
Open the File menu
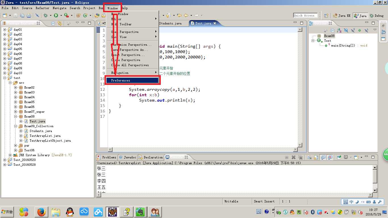pos(5,8)
